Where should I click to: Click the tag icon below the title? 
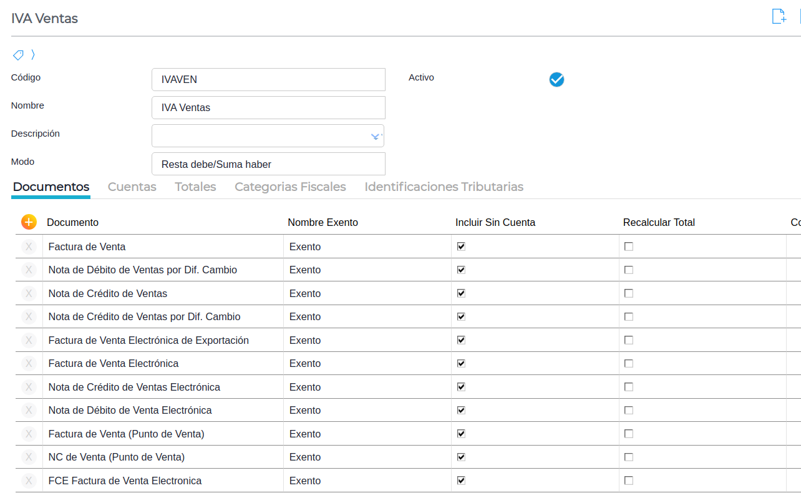[x=18, y=55]
